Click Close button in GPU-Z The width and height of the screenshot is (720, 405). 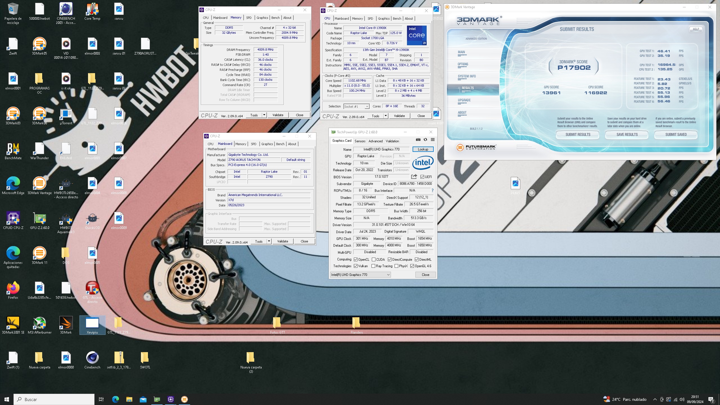426,274
